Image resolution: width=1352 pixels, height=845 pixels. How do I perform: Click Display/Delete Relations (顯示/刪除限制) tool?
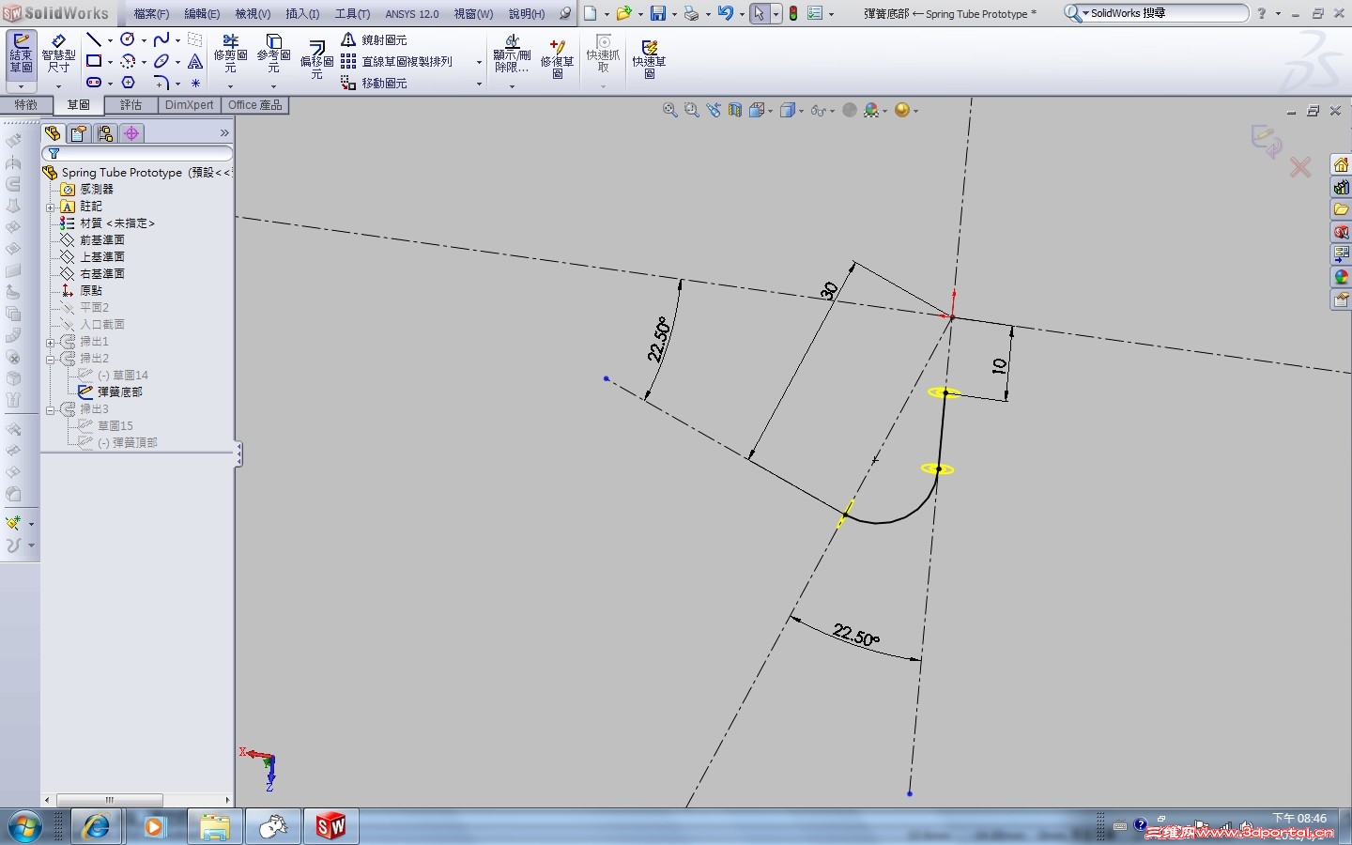512,54
